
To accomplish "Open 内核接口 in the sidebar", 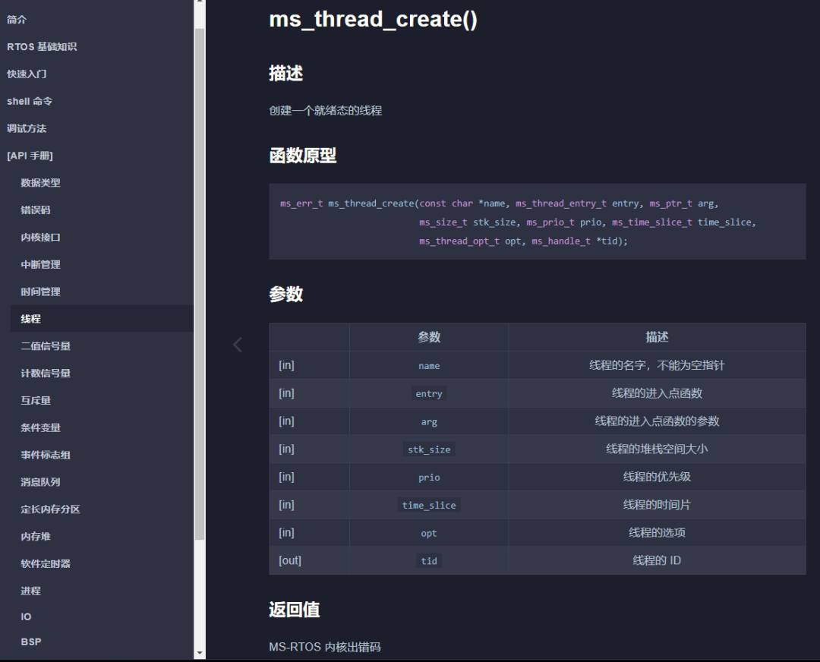I will (40, 238).
